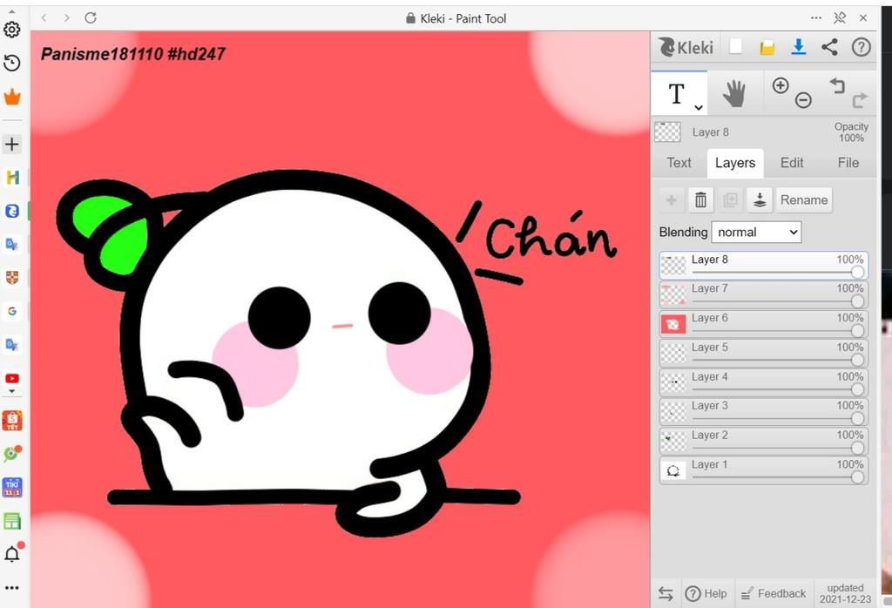Open YouTube from the sidebar
This screenshot has height=608, width=892.
[x=12, y=378]
